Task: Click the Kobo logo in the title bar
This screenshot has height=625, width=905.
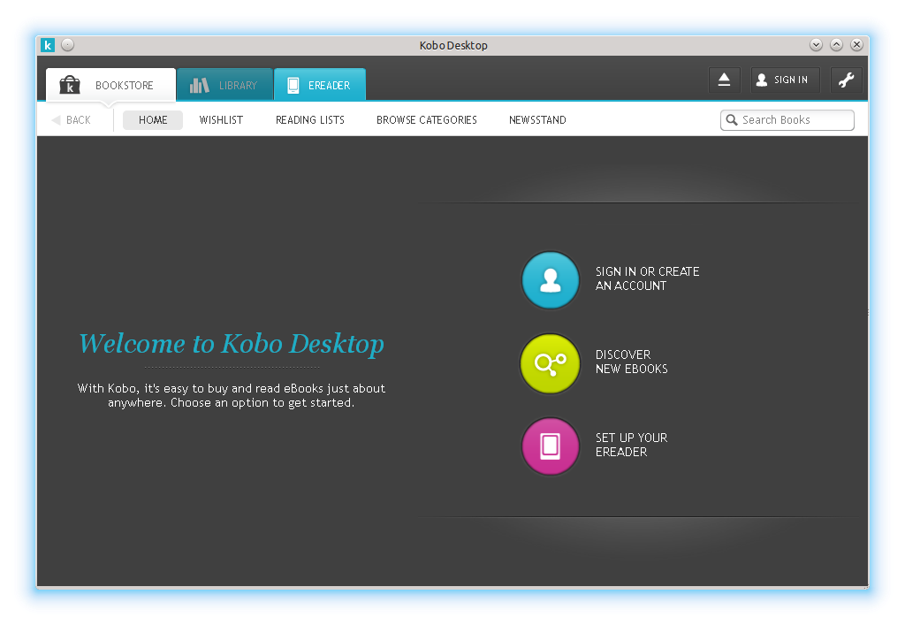Action: (x=48, y=44)
